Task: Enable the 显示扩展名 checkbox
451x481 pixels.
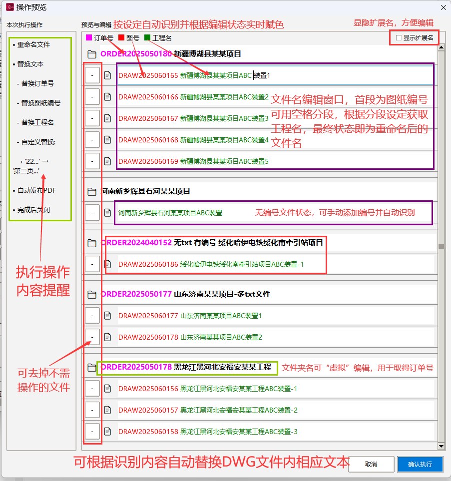Action: tap(398, 37)
